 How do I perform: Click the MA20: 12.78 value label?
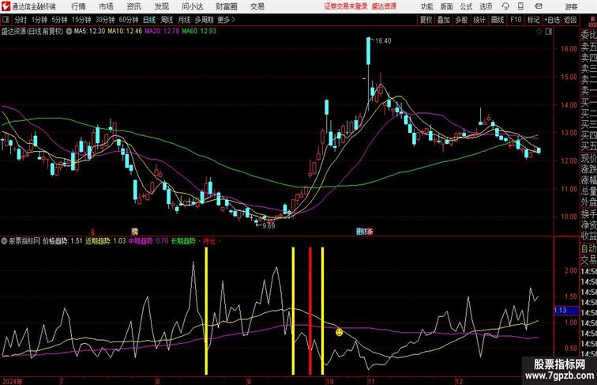coord(161,32)
